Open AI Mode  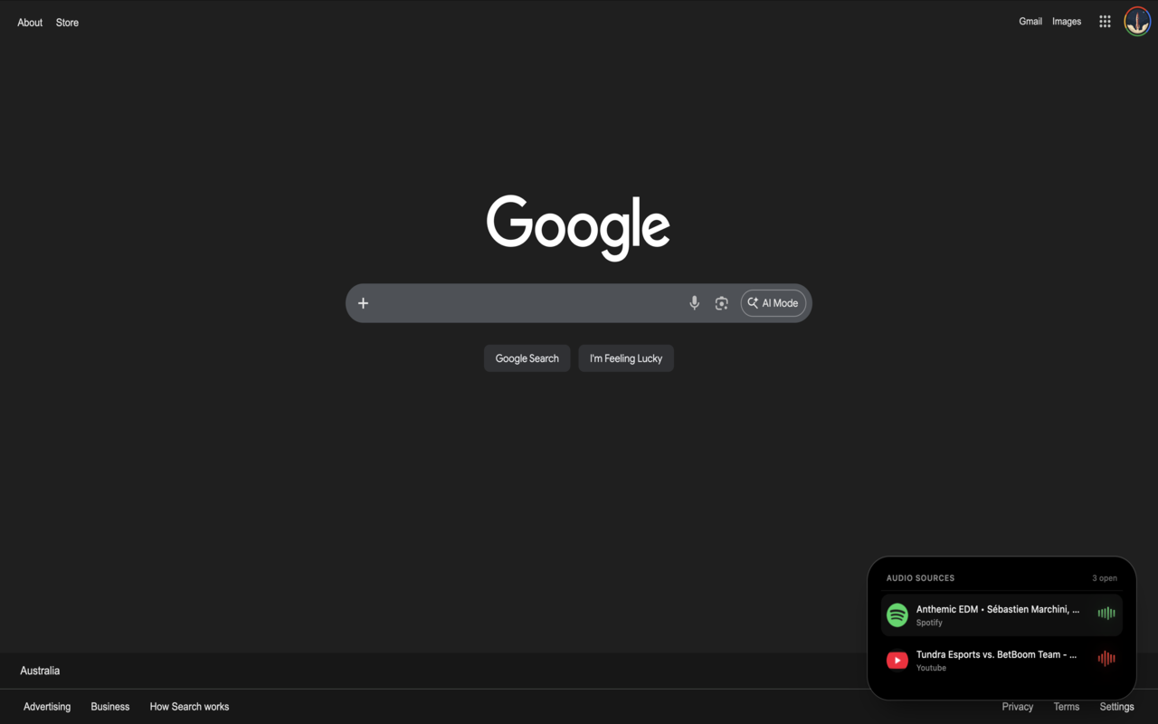pos(774,303)
